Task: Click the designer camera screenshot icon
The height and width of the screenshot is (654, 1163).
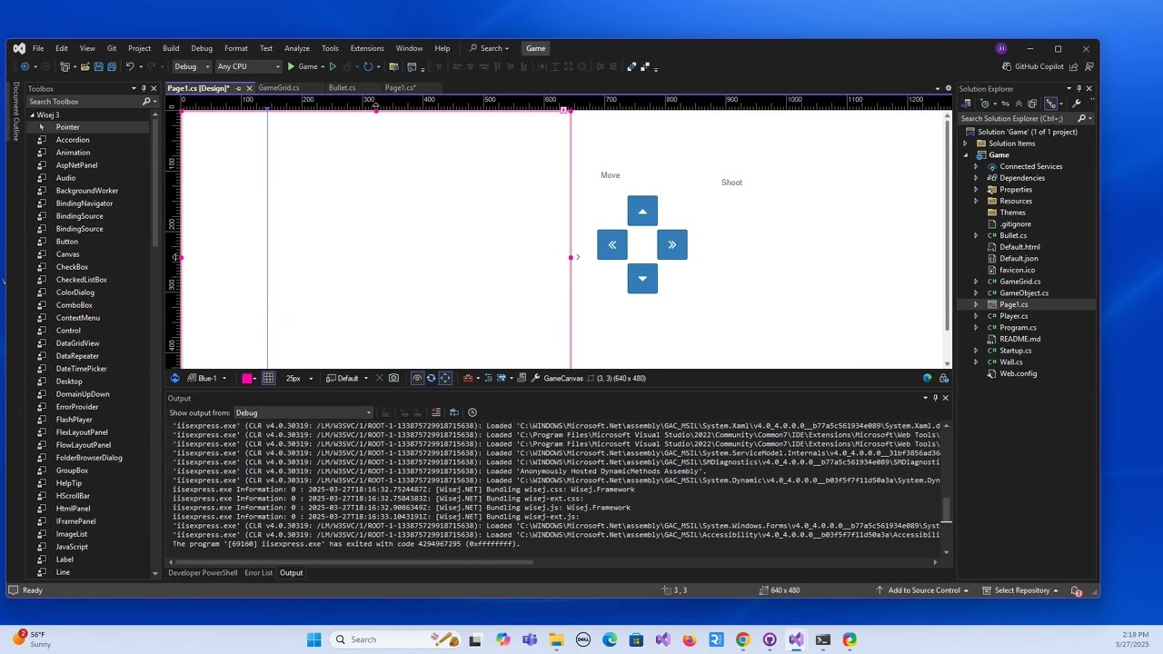Action: (x=393, y=378)
